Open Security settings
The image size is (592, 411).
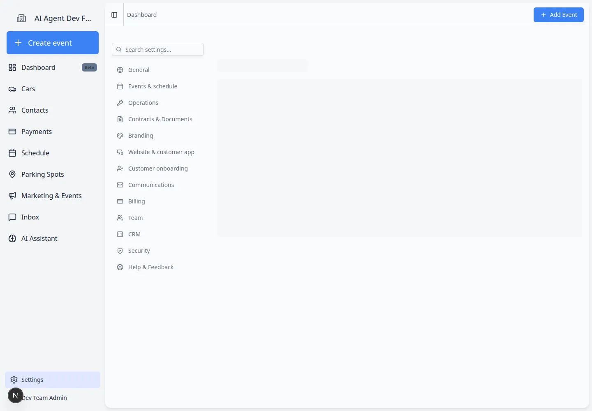(158, 251)
